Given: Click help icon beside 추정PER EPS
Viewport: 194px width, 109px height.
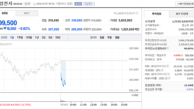Looking at the screenshot, I should (162, 70).
